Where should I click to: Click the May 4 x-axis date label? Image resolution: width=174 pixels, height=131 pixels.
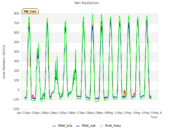(x=139, y=113)
